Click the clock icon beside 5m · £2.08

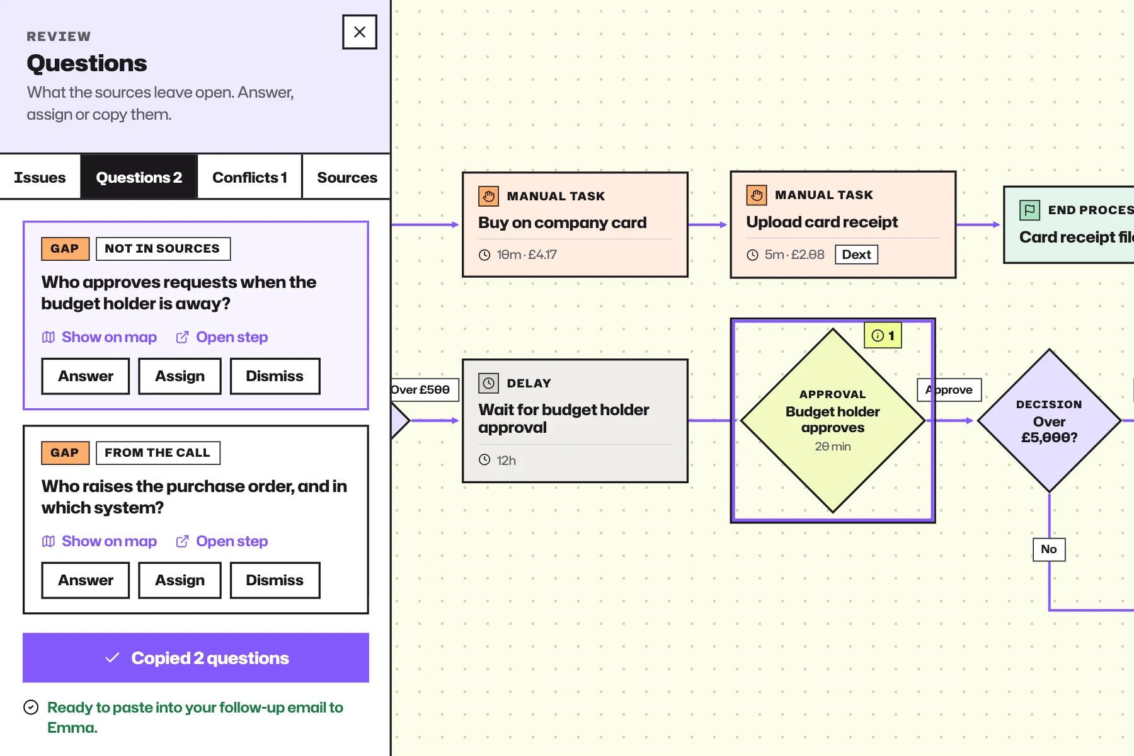point(752,255)
